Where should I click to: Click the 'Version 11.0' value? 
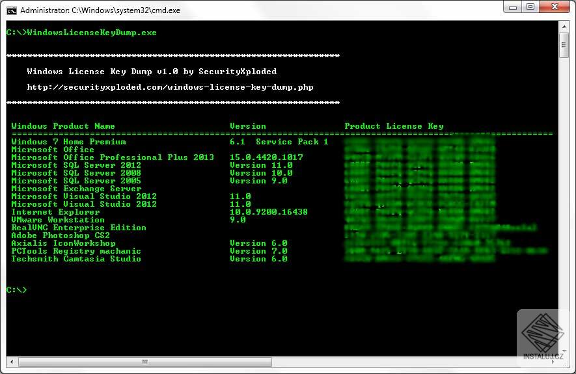[x=261, y=165]
